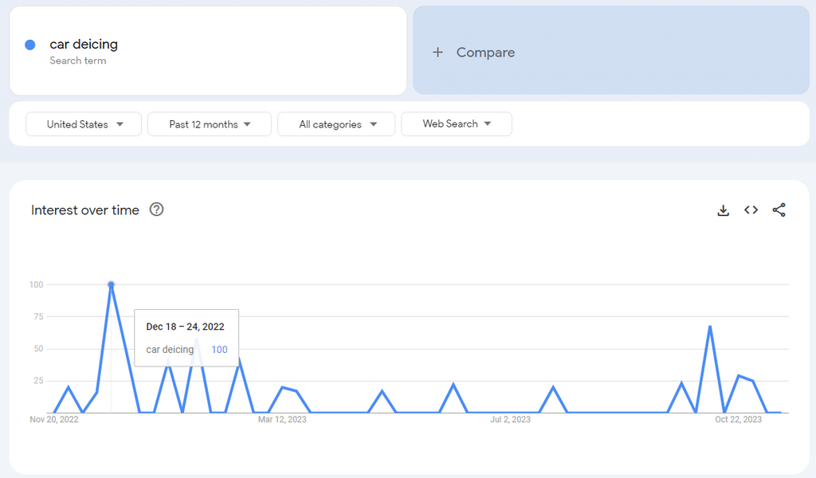Click the plus icon beside Compare

click(x=437, y=53)
